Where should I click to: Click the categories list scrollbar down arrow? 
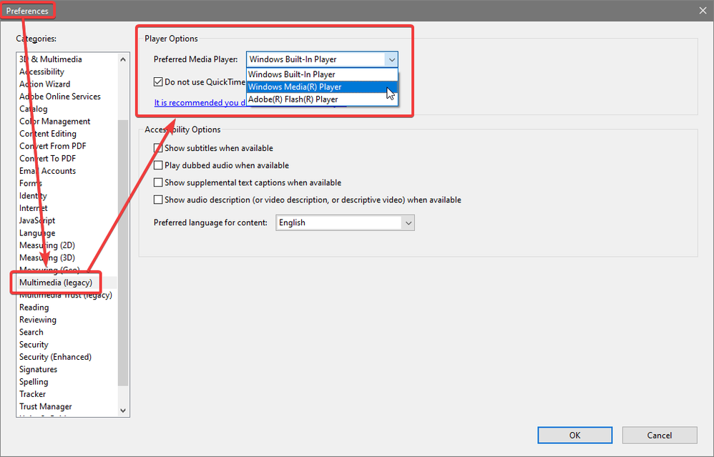click(x=123, y=410)
